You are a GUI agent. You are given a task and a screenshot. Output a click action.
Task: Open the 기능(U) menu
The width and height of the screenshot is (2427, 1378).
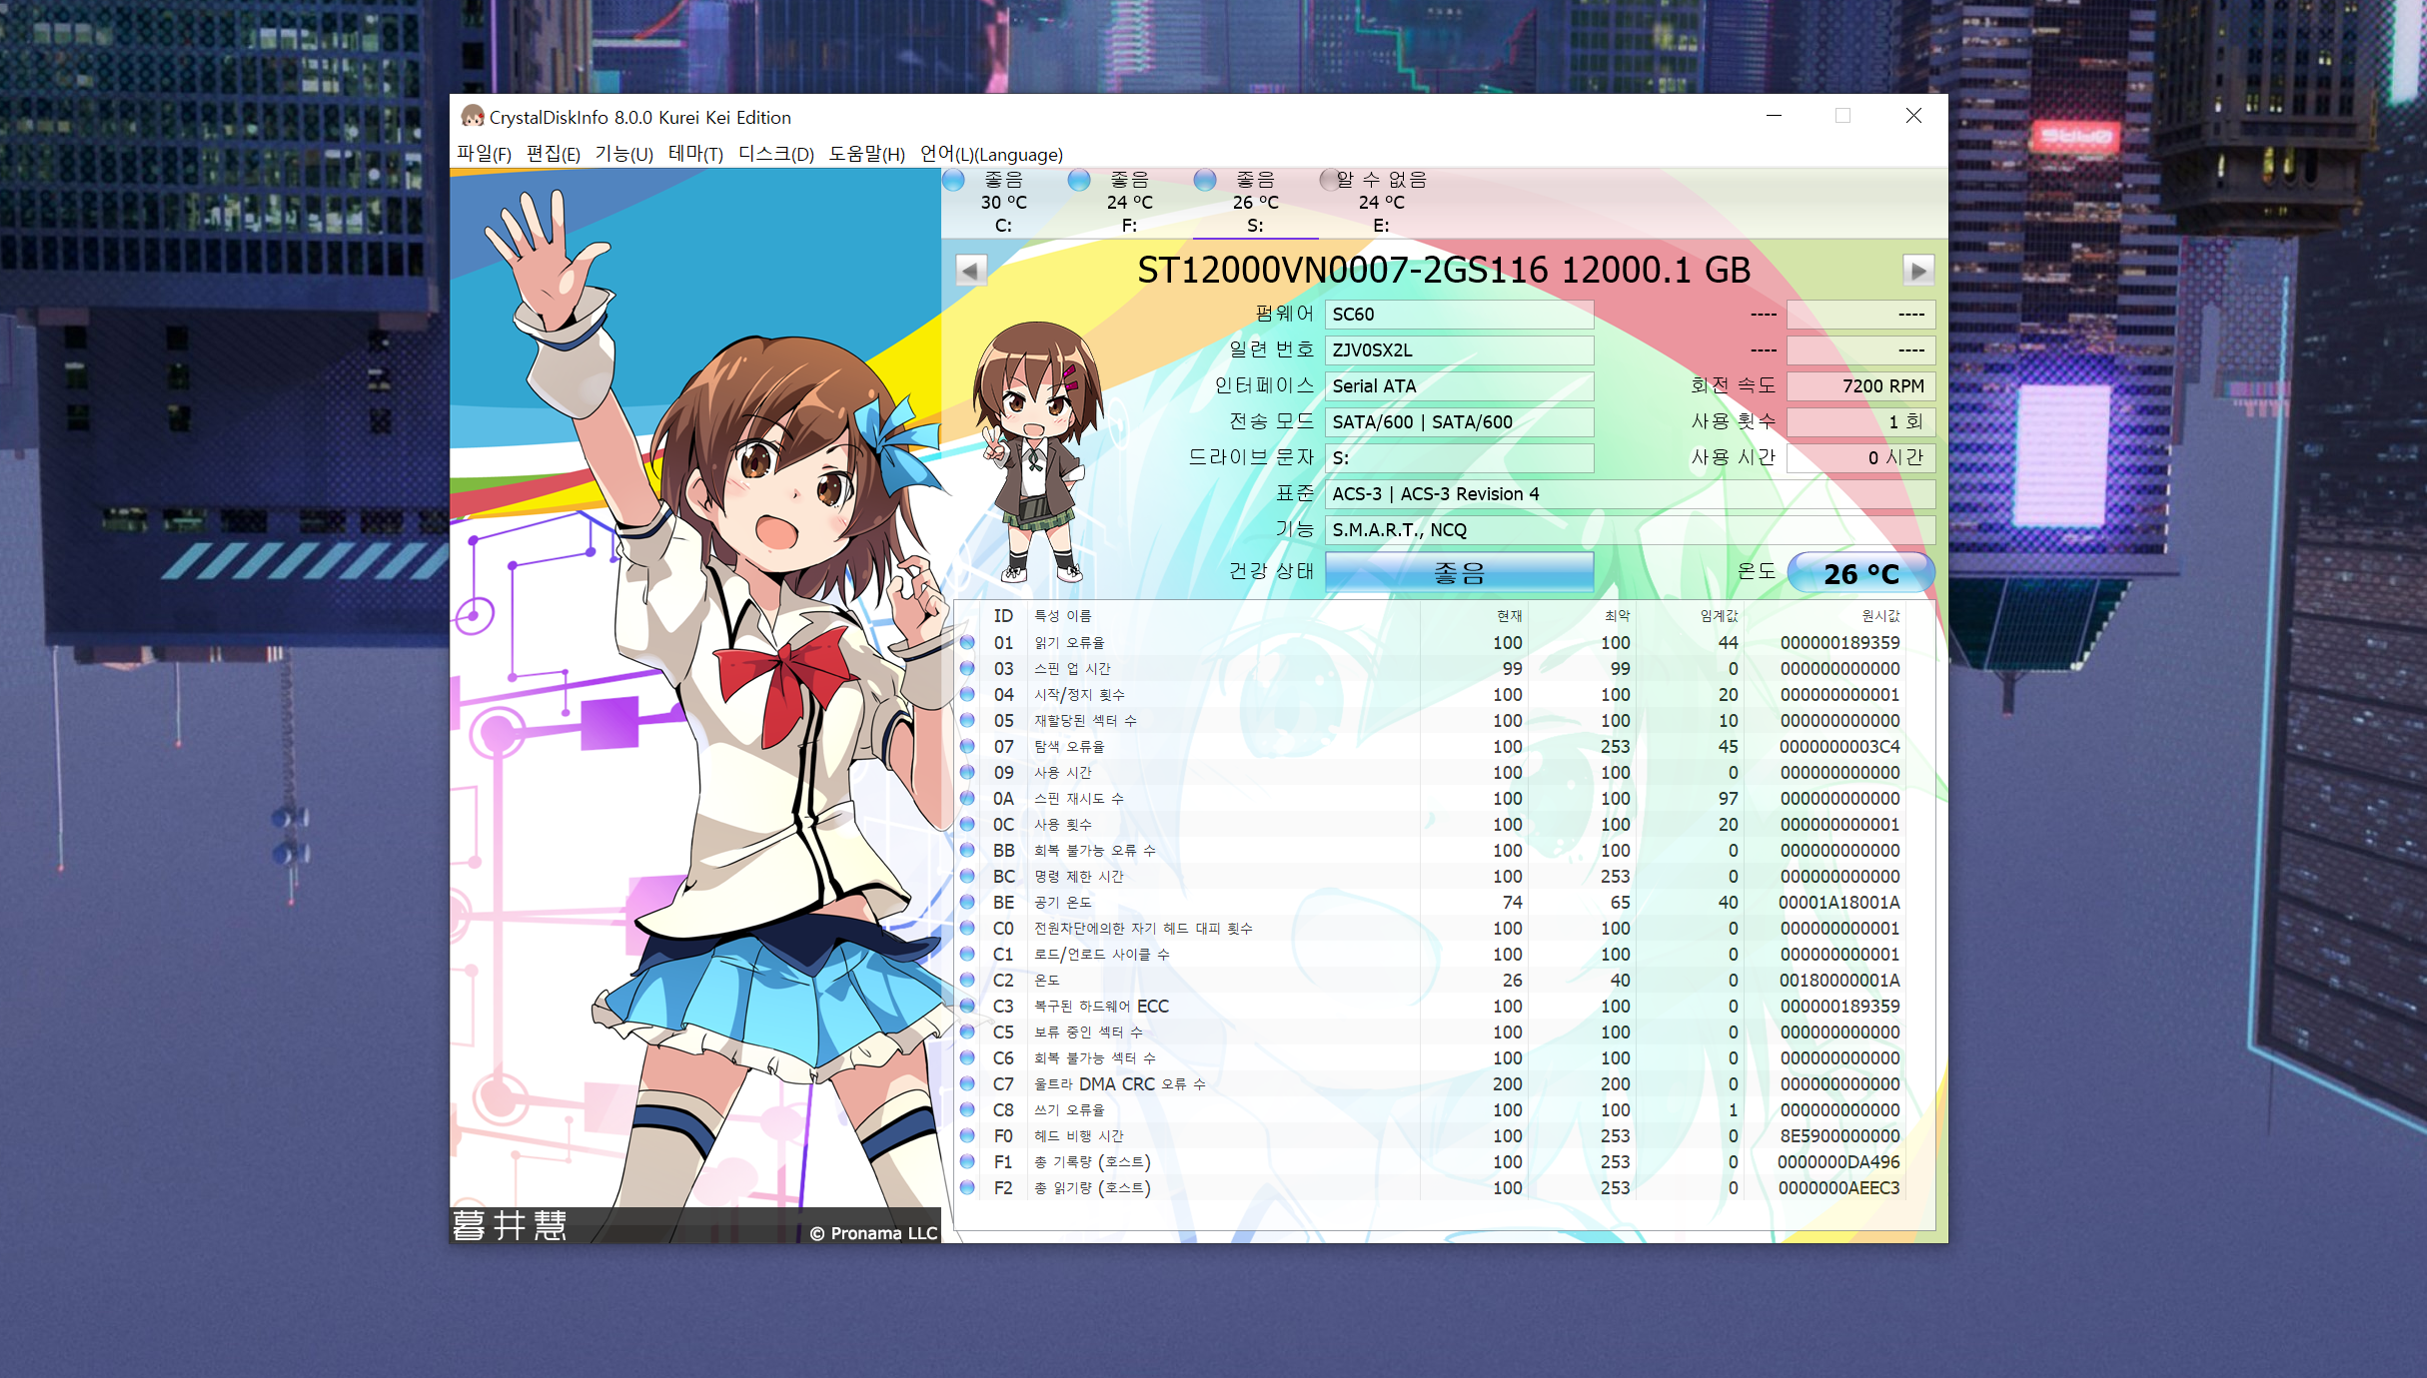point(623,155)
